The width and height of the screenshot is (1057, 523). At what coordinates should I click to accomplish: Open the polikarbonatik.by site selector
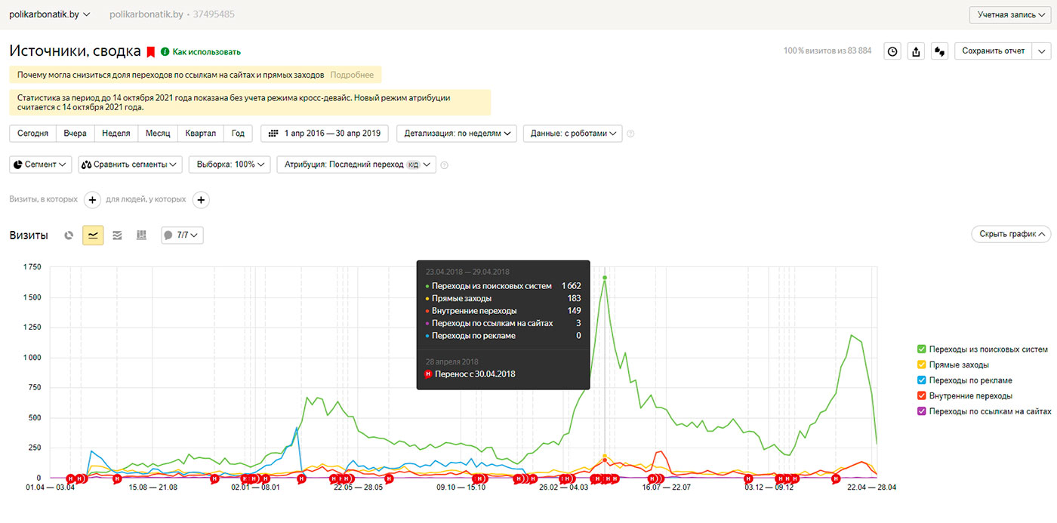click(x=50, y=14)
